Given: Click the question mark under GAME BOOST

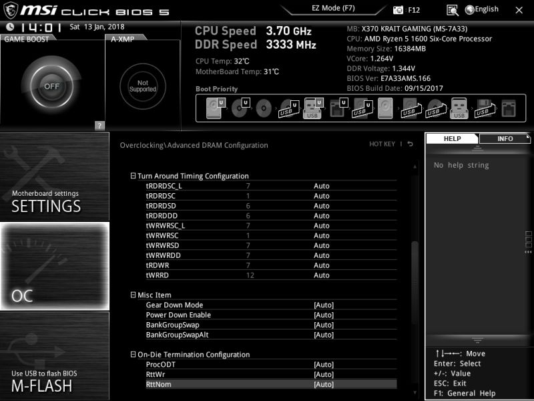Looking at the screenshot, I should pyautogui.click(x=99, y=126).
